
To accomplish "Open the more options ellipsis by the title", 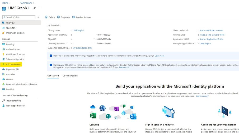I will (x=40, y=8).
